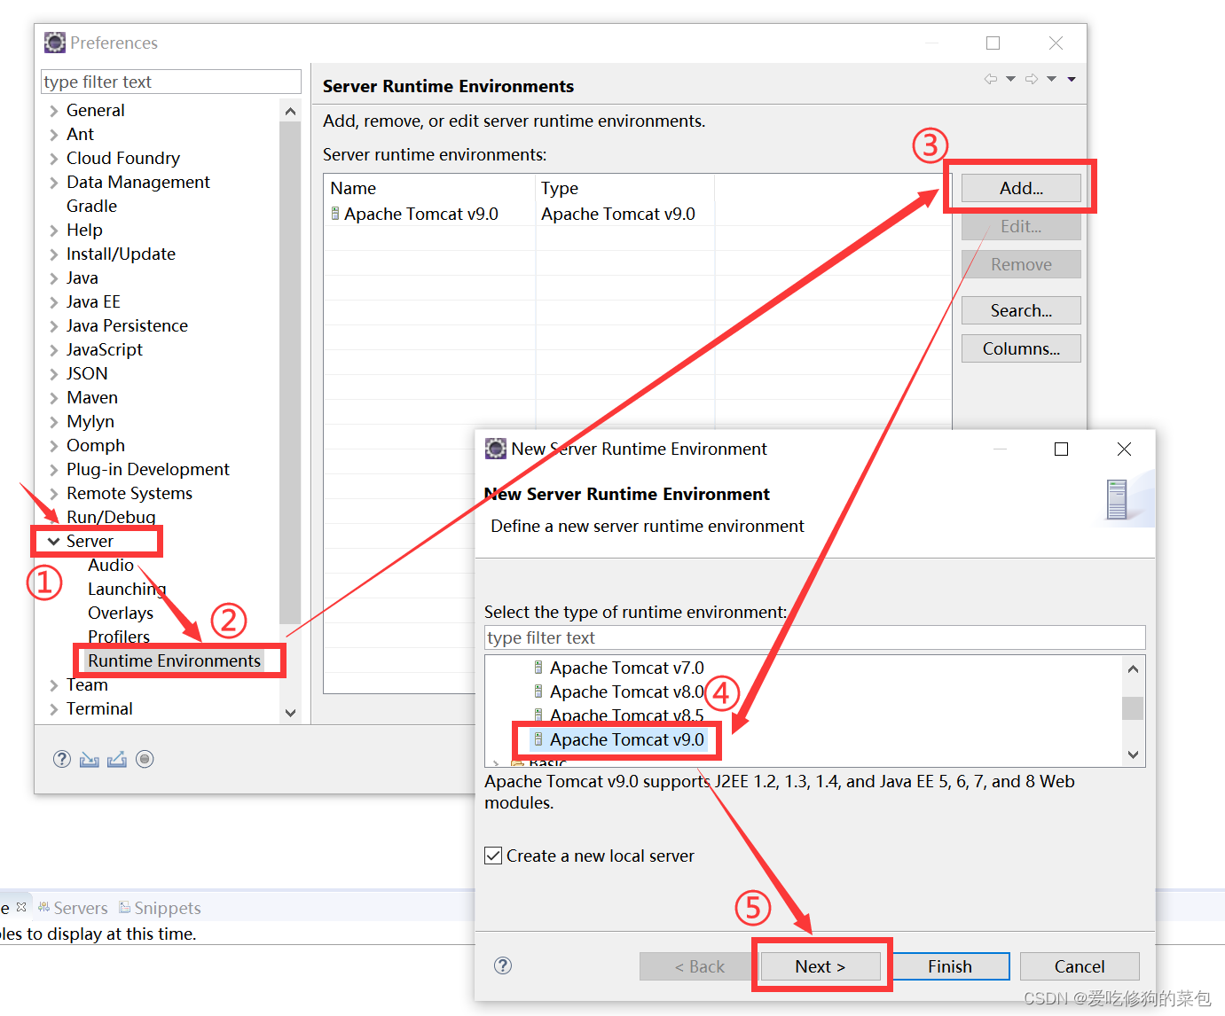This screenshot has height=1016, width=1225.
Task: Click the Apache Tomcat v9.0 server icon in table
Action: (x=335, y=214)
